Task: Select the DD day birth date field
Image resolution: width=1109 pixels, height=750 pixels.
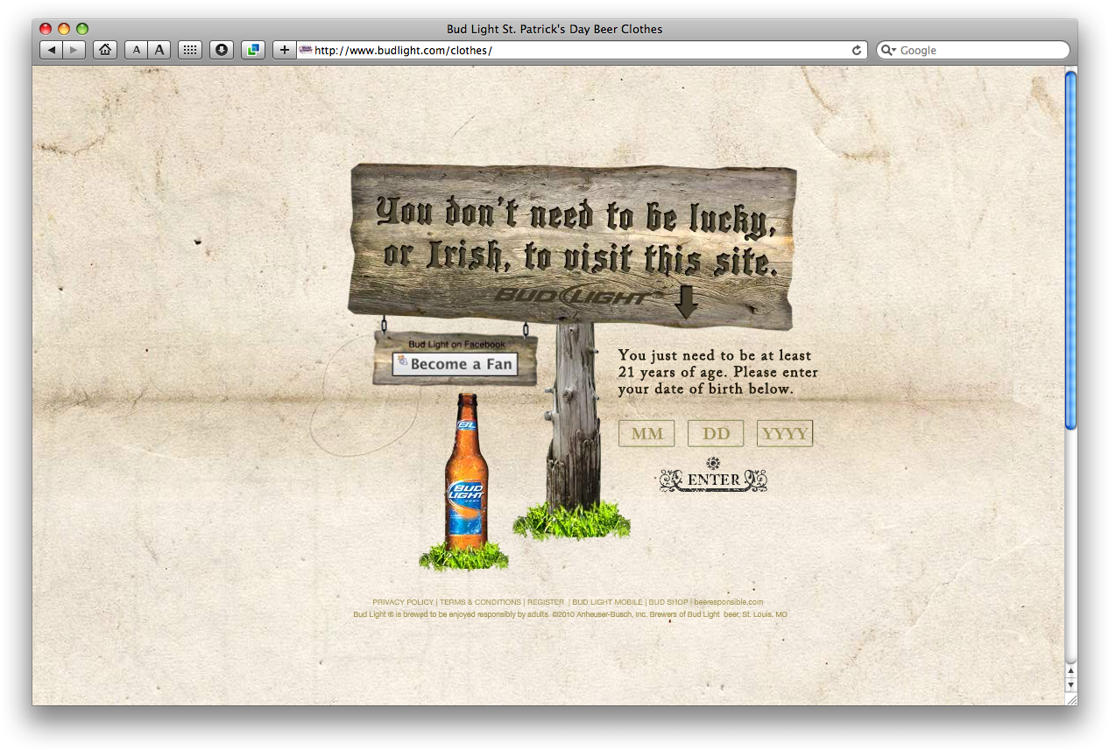Action: 716,433
